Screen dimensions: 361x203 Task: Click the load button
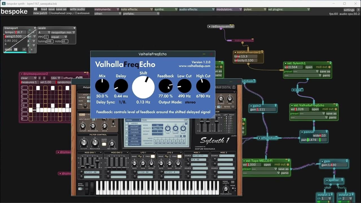click(44, 9)
